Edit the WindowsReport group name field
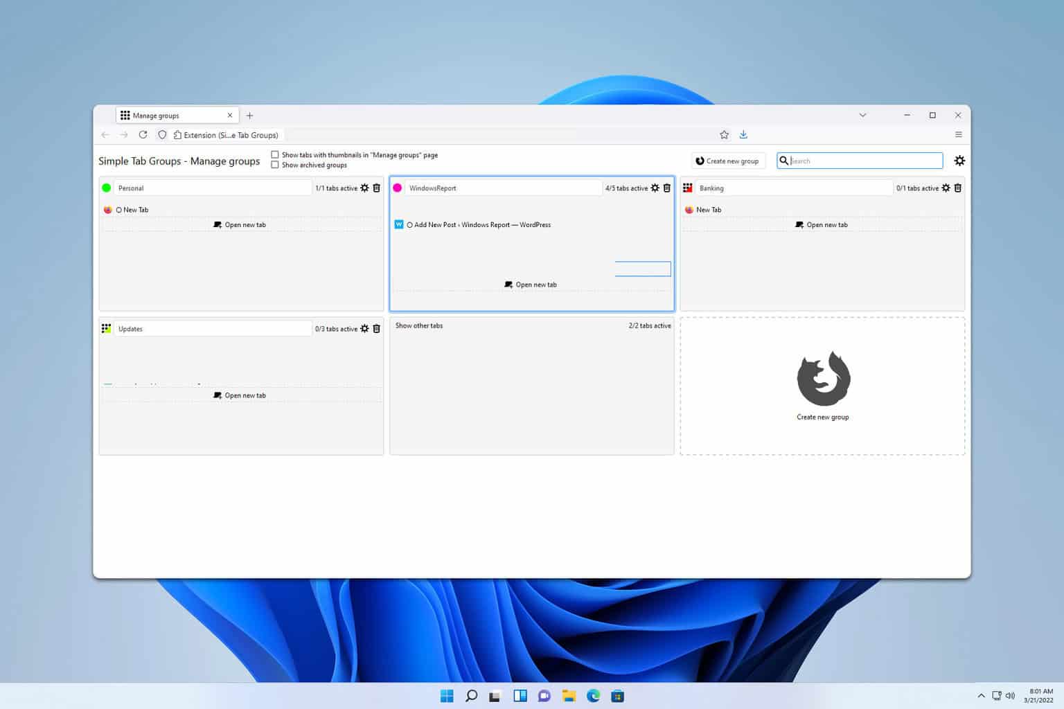The width and height of the screenshot is (1064, 709). coord(503,188)
